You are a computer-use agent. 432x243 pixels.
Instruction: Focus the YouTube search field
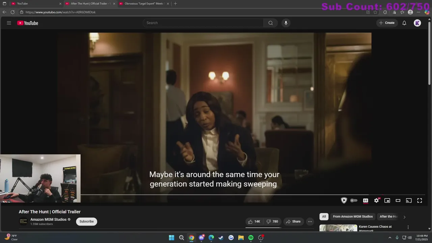(x=204, y=23)
